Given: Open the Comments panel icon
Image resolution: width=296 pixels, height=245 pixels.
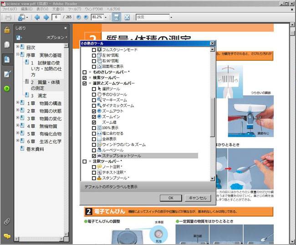Looking at the screenshot, I should tap(7, 236).
